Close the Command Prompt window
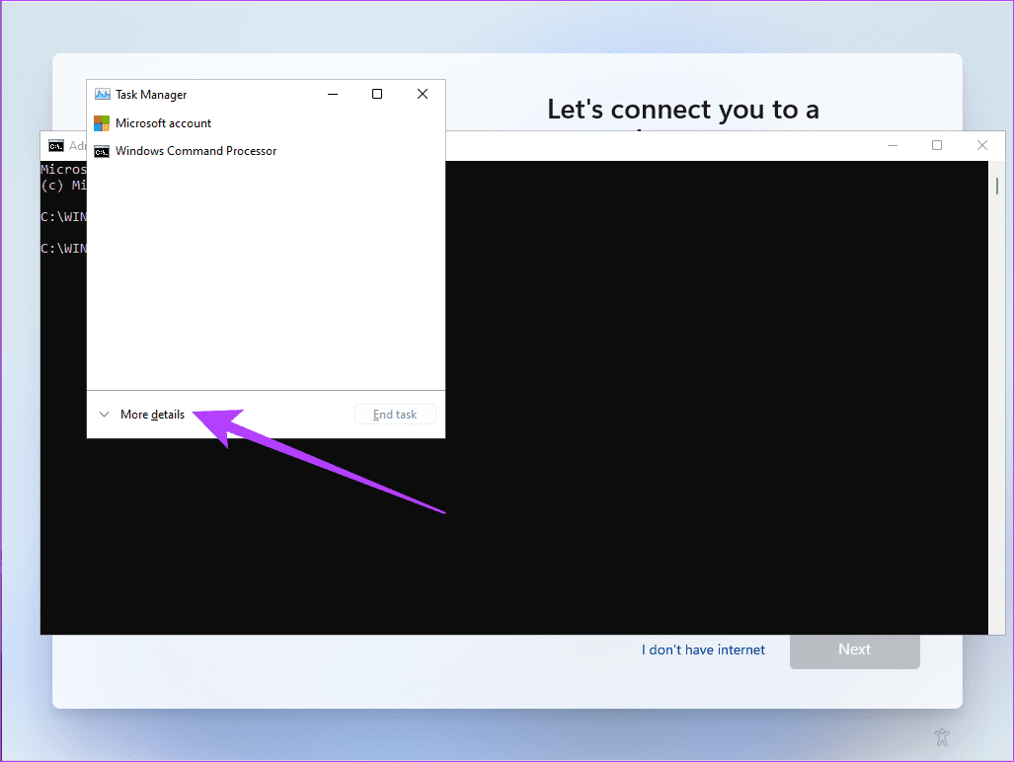The width and height of the screenshot is (1014, 762). (x=981, y=145)
